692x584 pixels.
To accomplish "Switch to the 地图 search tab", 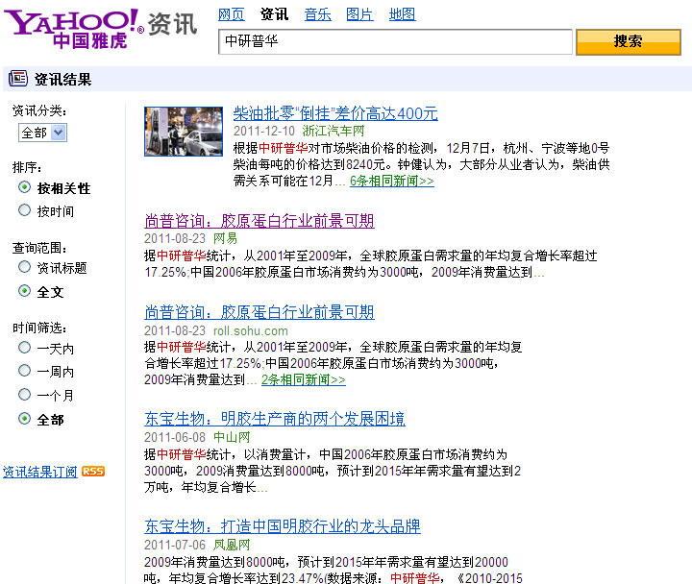I will 402,14.
